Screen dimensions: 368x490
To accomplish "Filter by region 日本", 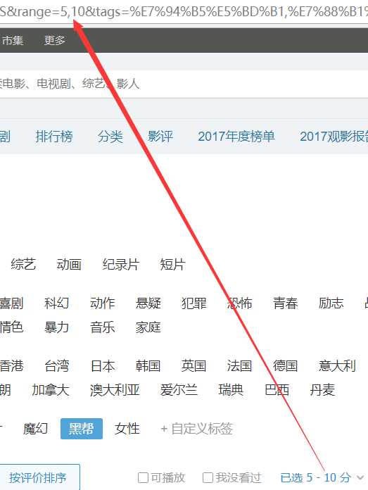I will point(103,365).
